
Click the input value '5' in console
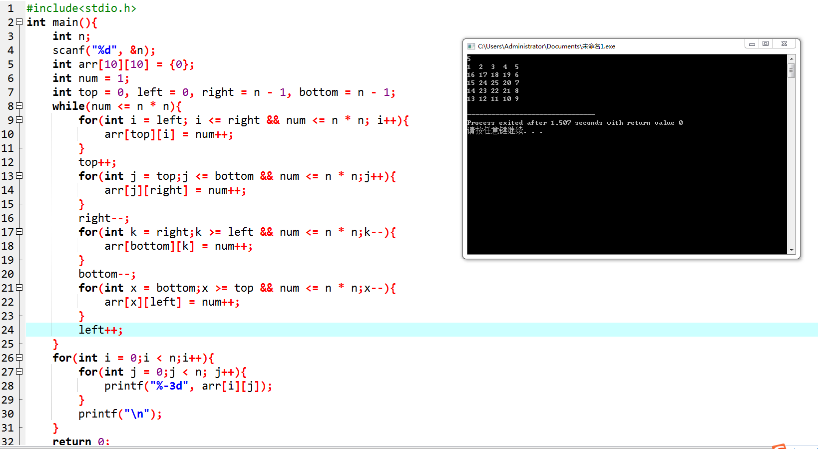(x=469, y=58)
